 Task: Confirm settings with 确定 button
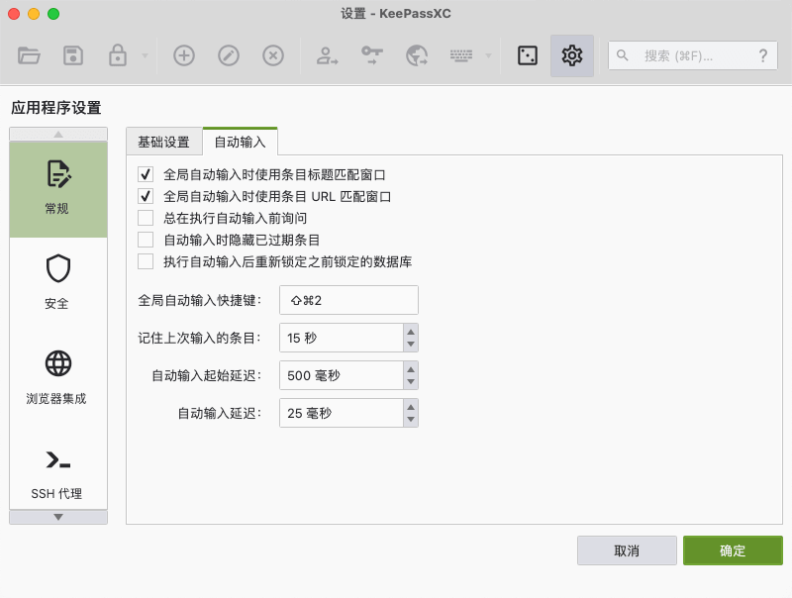(x=733, y=550)
